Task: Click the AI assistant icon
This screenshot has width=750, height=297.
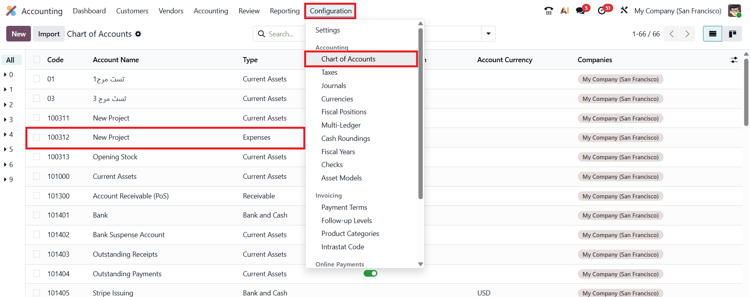Action: (x=565, y=11)
